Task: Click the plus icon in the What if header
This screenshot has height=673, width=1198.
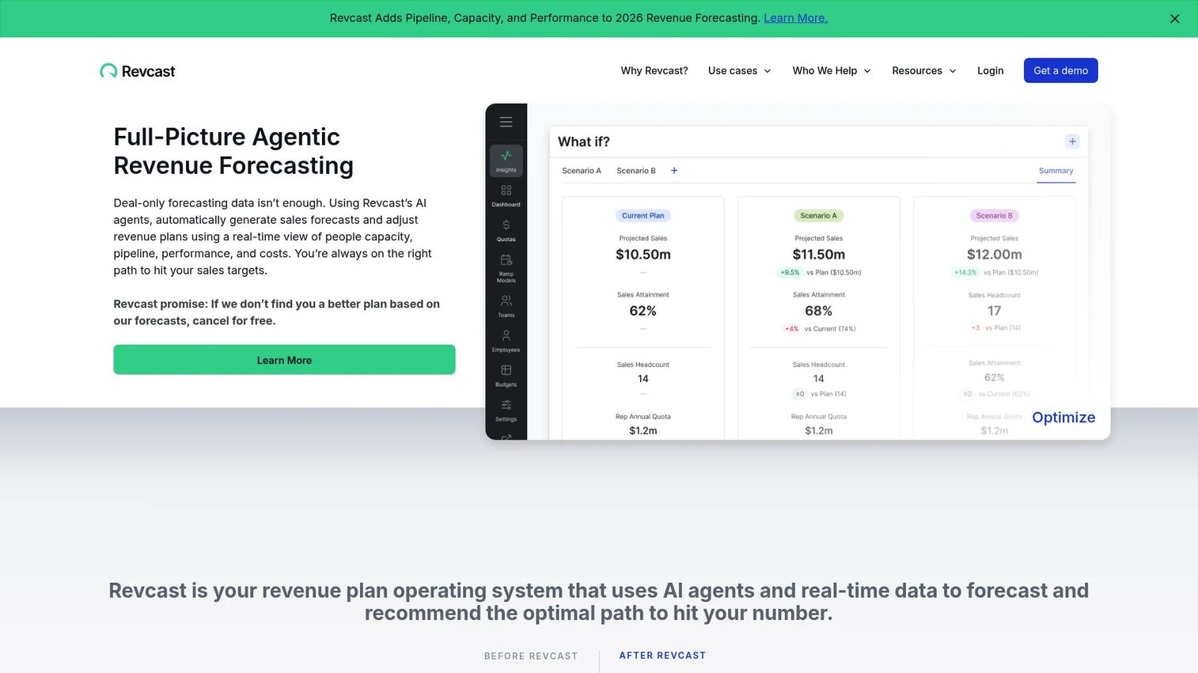Action: point(1072,142)
